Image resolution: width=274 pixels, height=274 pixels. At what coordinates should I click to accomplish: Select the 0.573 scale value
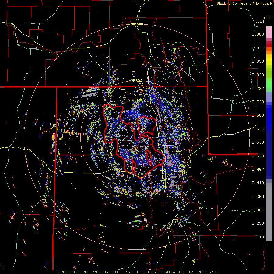[258, 142]
